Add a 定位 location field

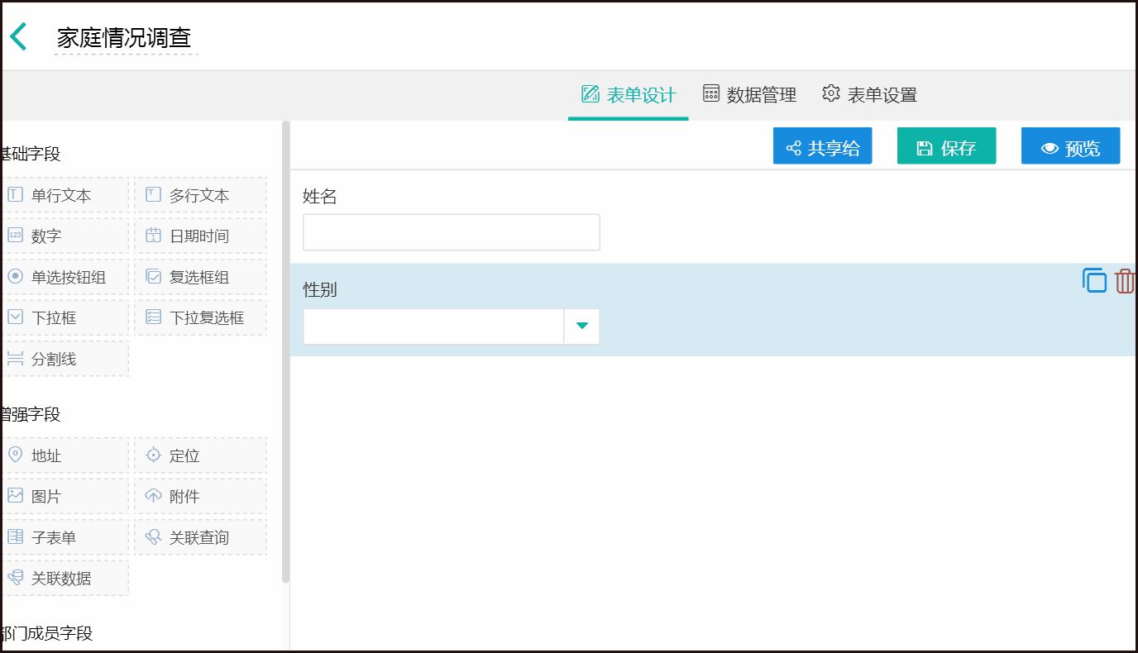pyautogui.click(x=201, y=455)
